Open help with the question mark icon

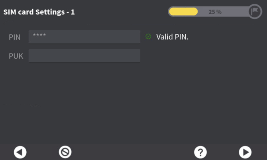200,152
